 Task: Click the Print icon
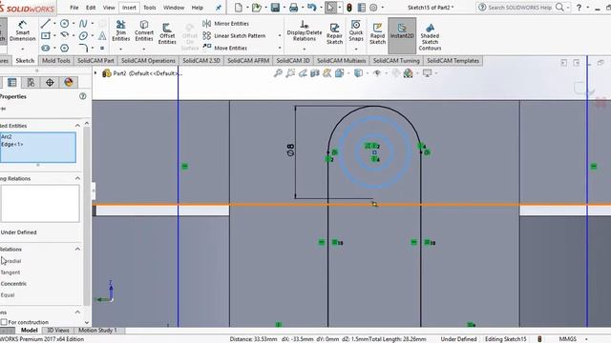[294, 8]
